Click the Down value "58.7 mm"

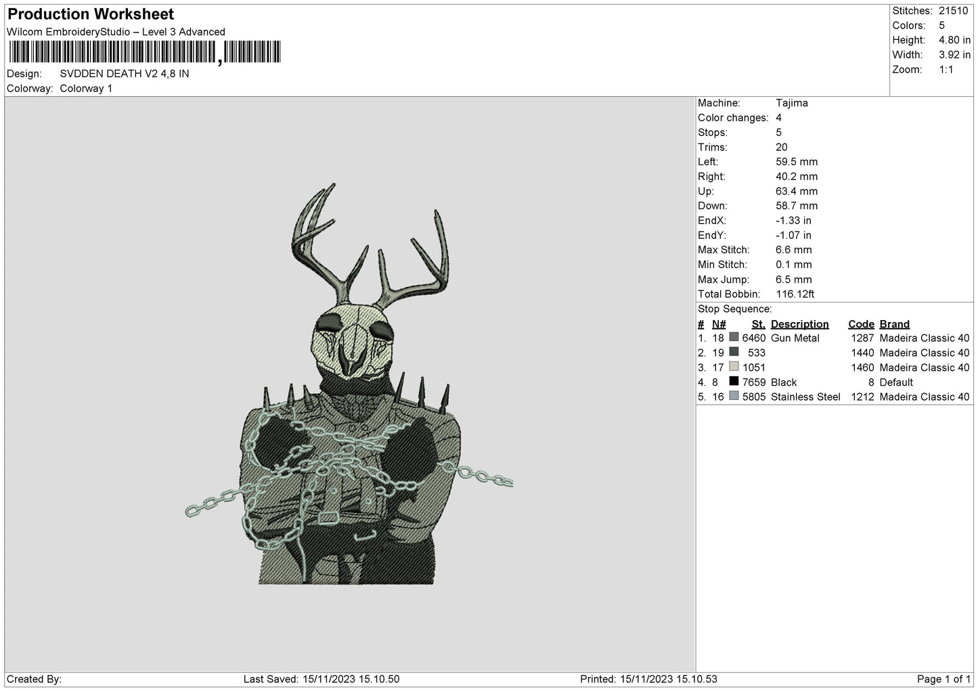(797, 206)
